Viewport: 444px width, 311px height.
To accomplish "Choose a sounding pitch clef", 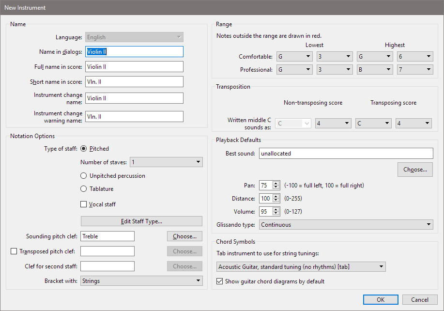I will pos(184,236).
